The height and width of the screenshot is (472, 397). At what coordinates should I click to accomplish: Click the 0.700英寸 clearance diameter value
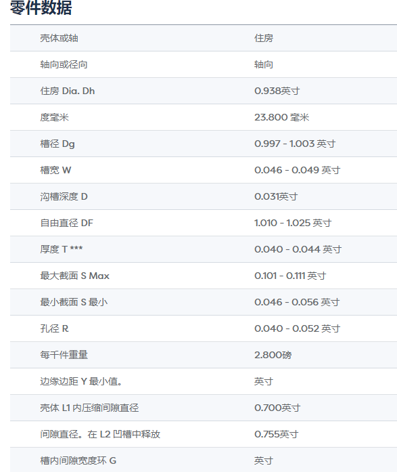pos(277,408)
